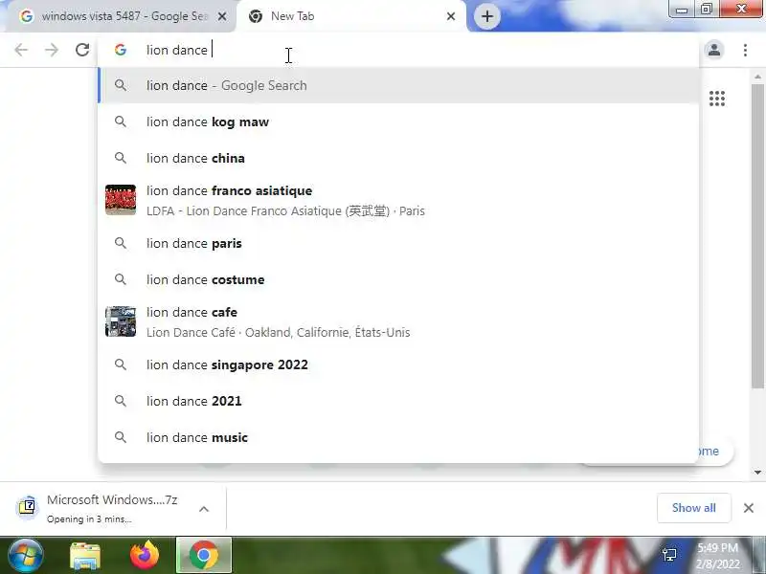The height and width of the screenshot is (574, 766).
Task: Click the search icon beside 'lion dance 2021'
Action: 121,401
